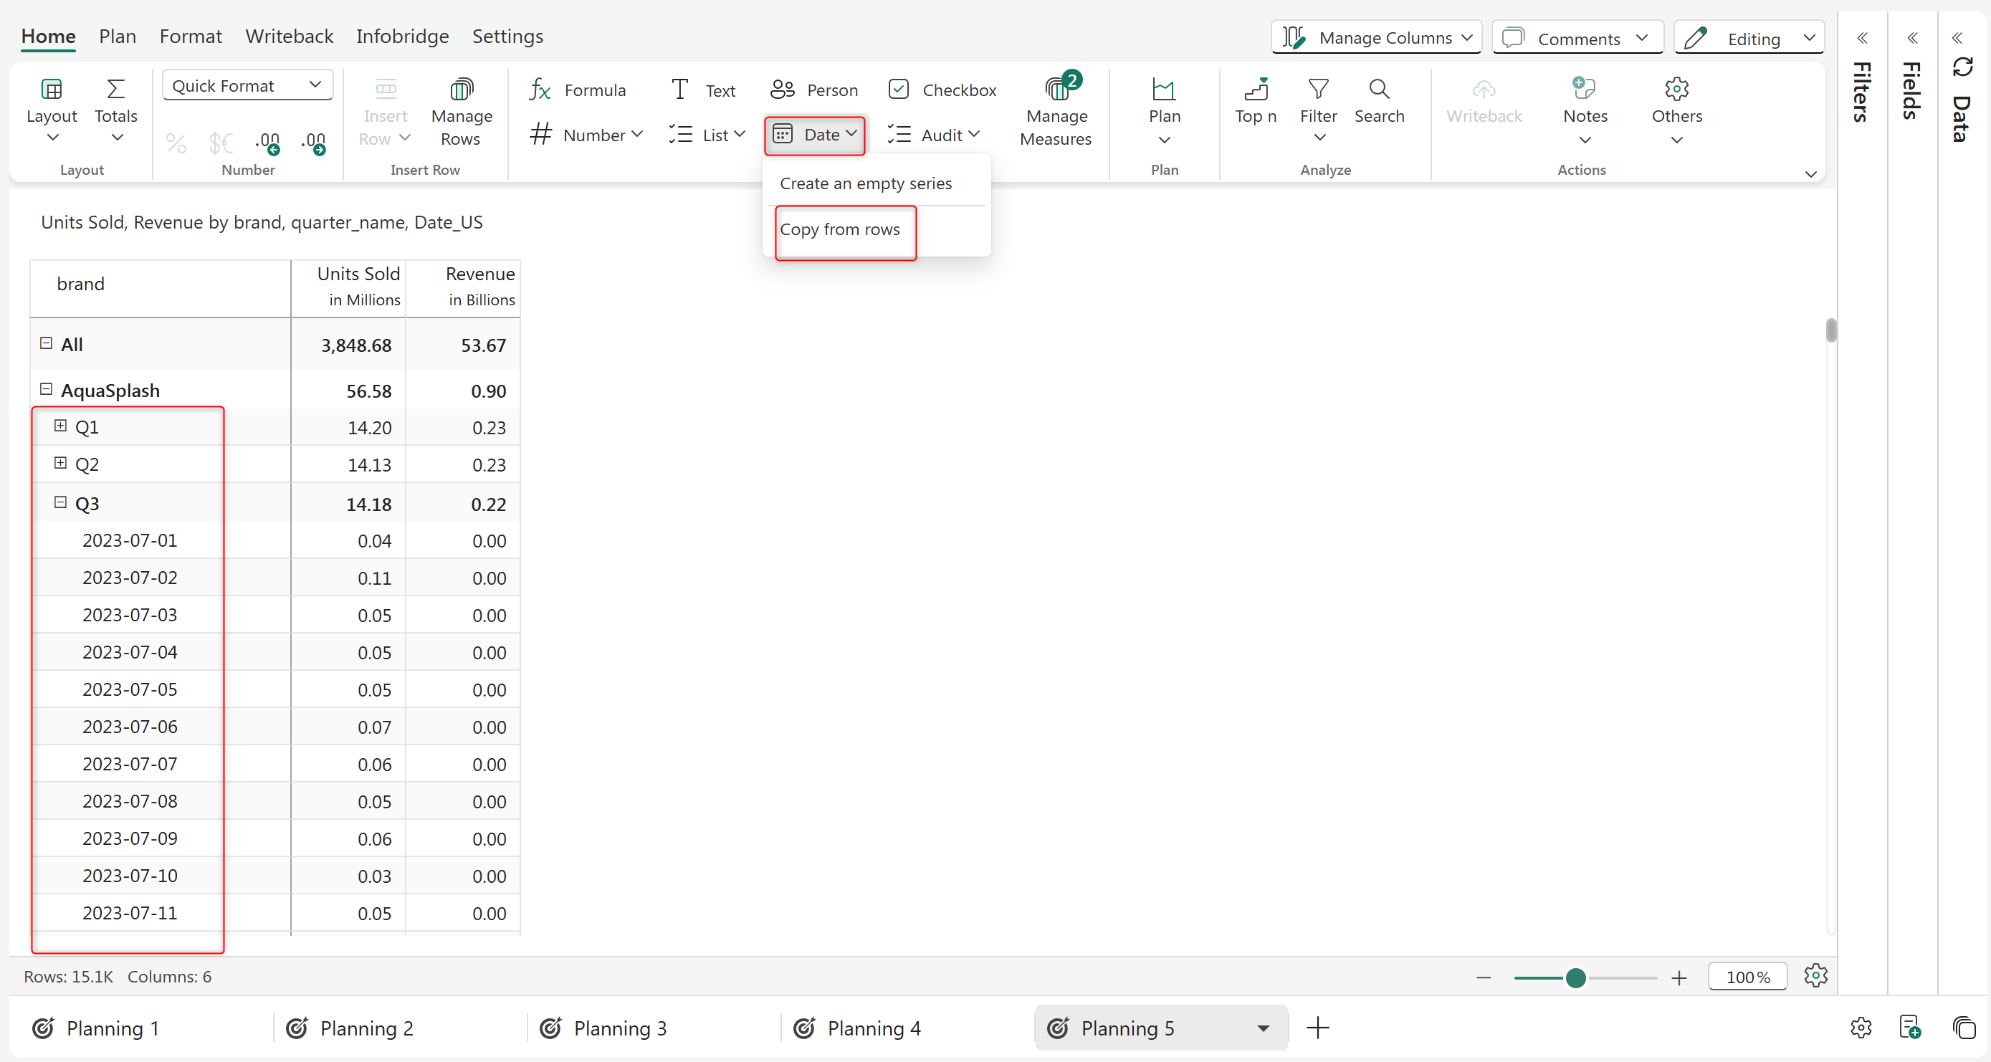Collapse the AquaSplash brand row

click(x=46, y=390)
